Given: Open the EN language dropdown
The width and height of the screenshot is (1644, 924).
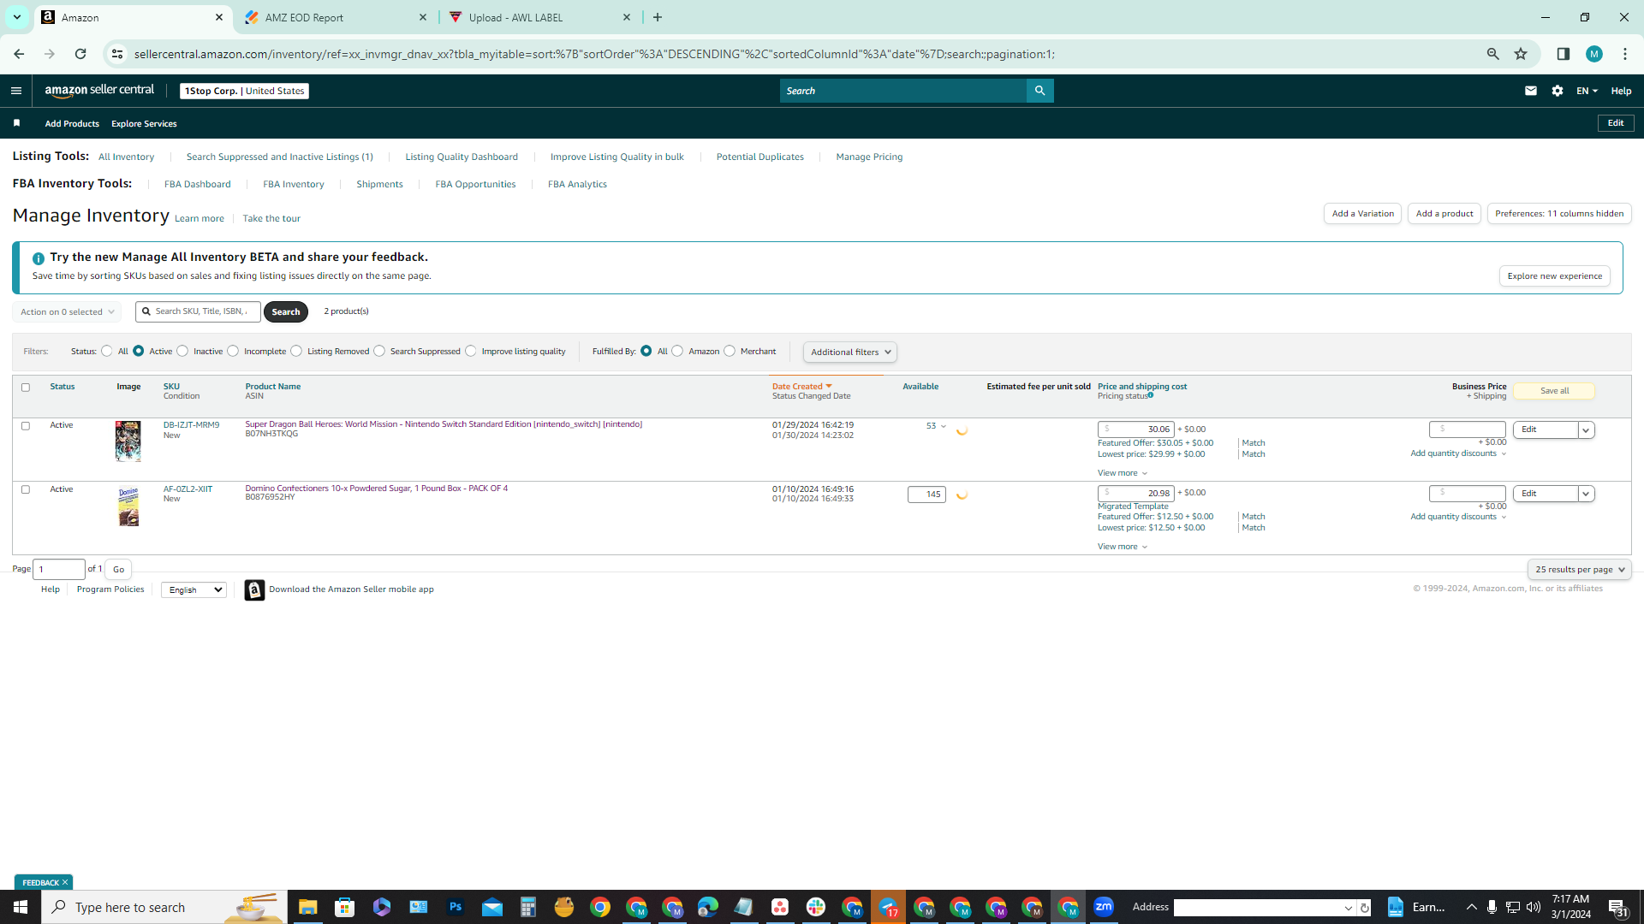Looking at the screenshot, I should coord(1587,91).
